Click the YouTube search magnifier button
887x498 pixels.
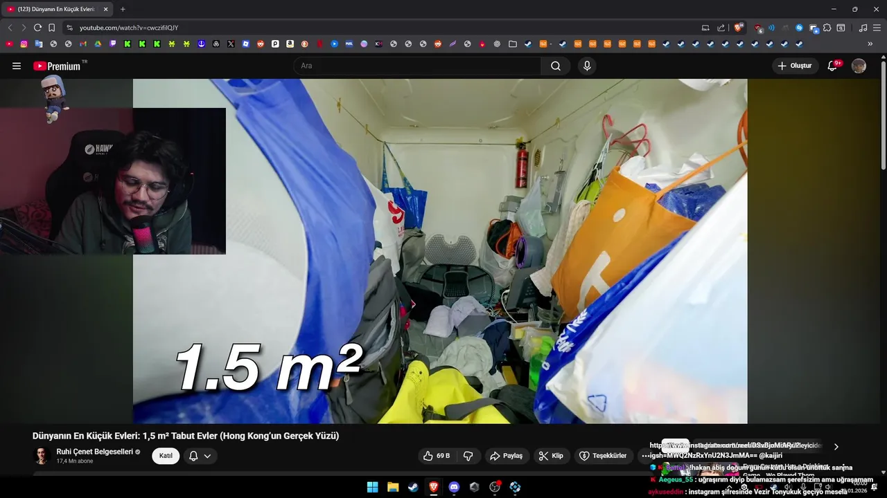[x=556, y=66]
